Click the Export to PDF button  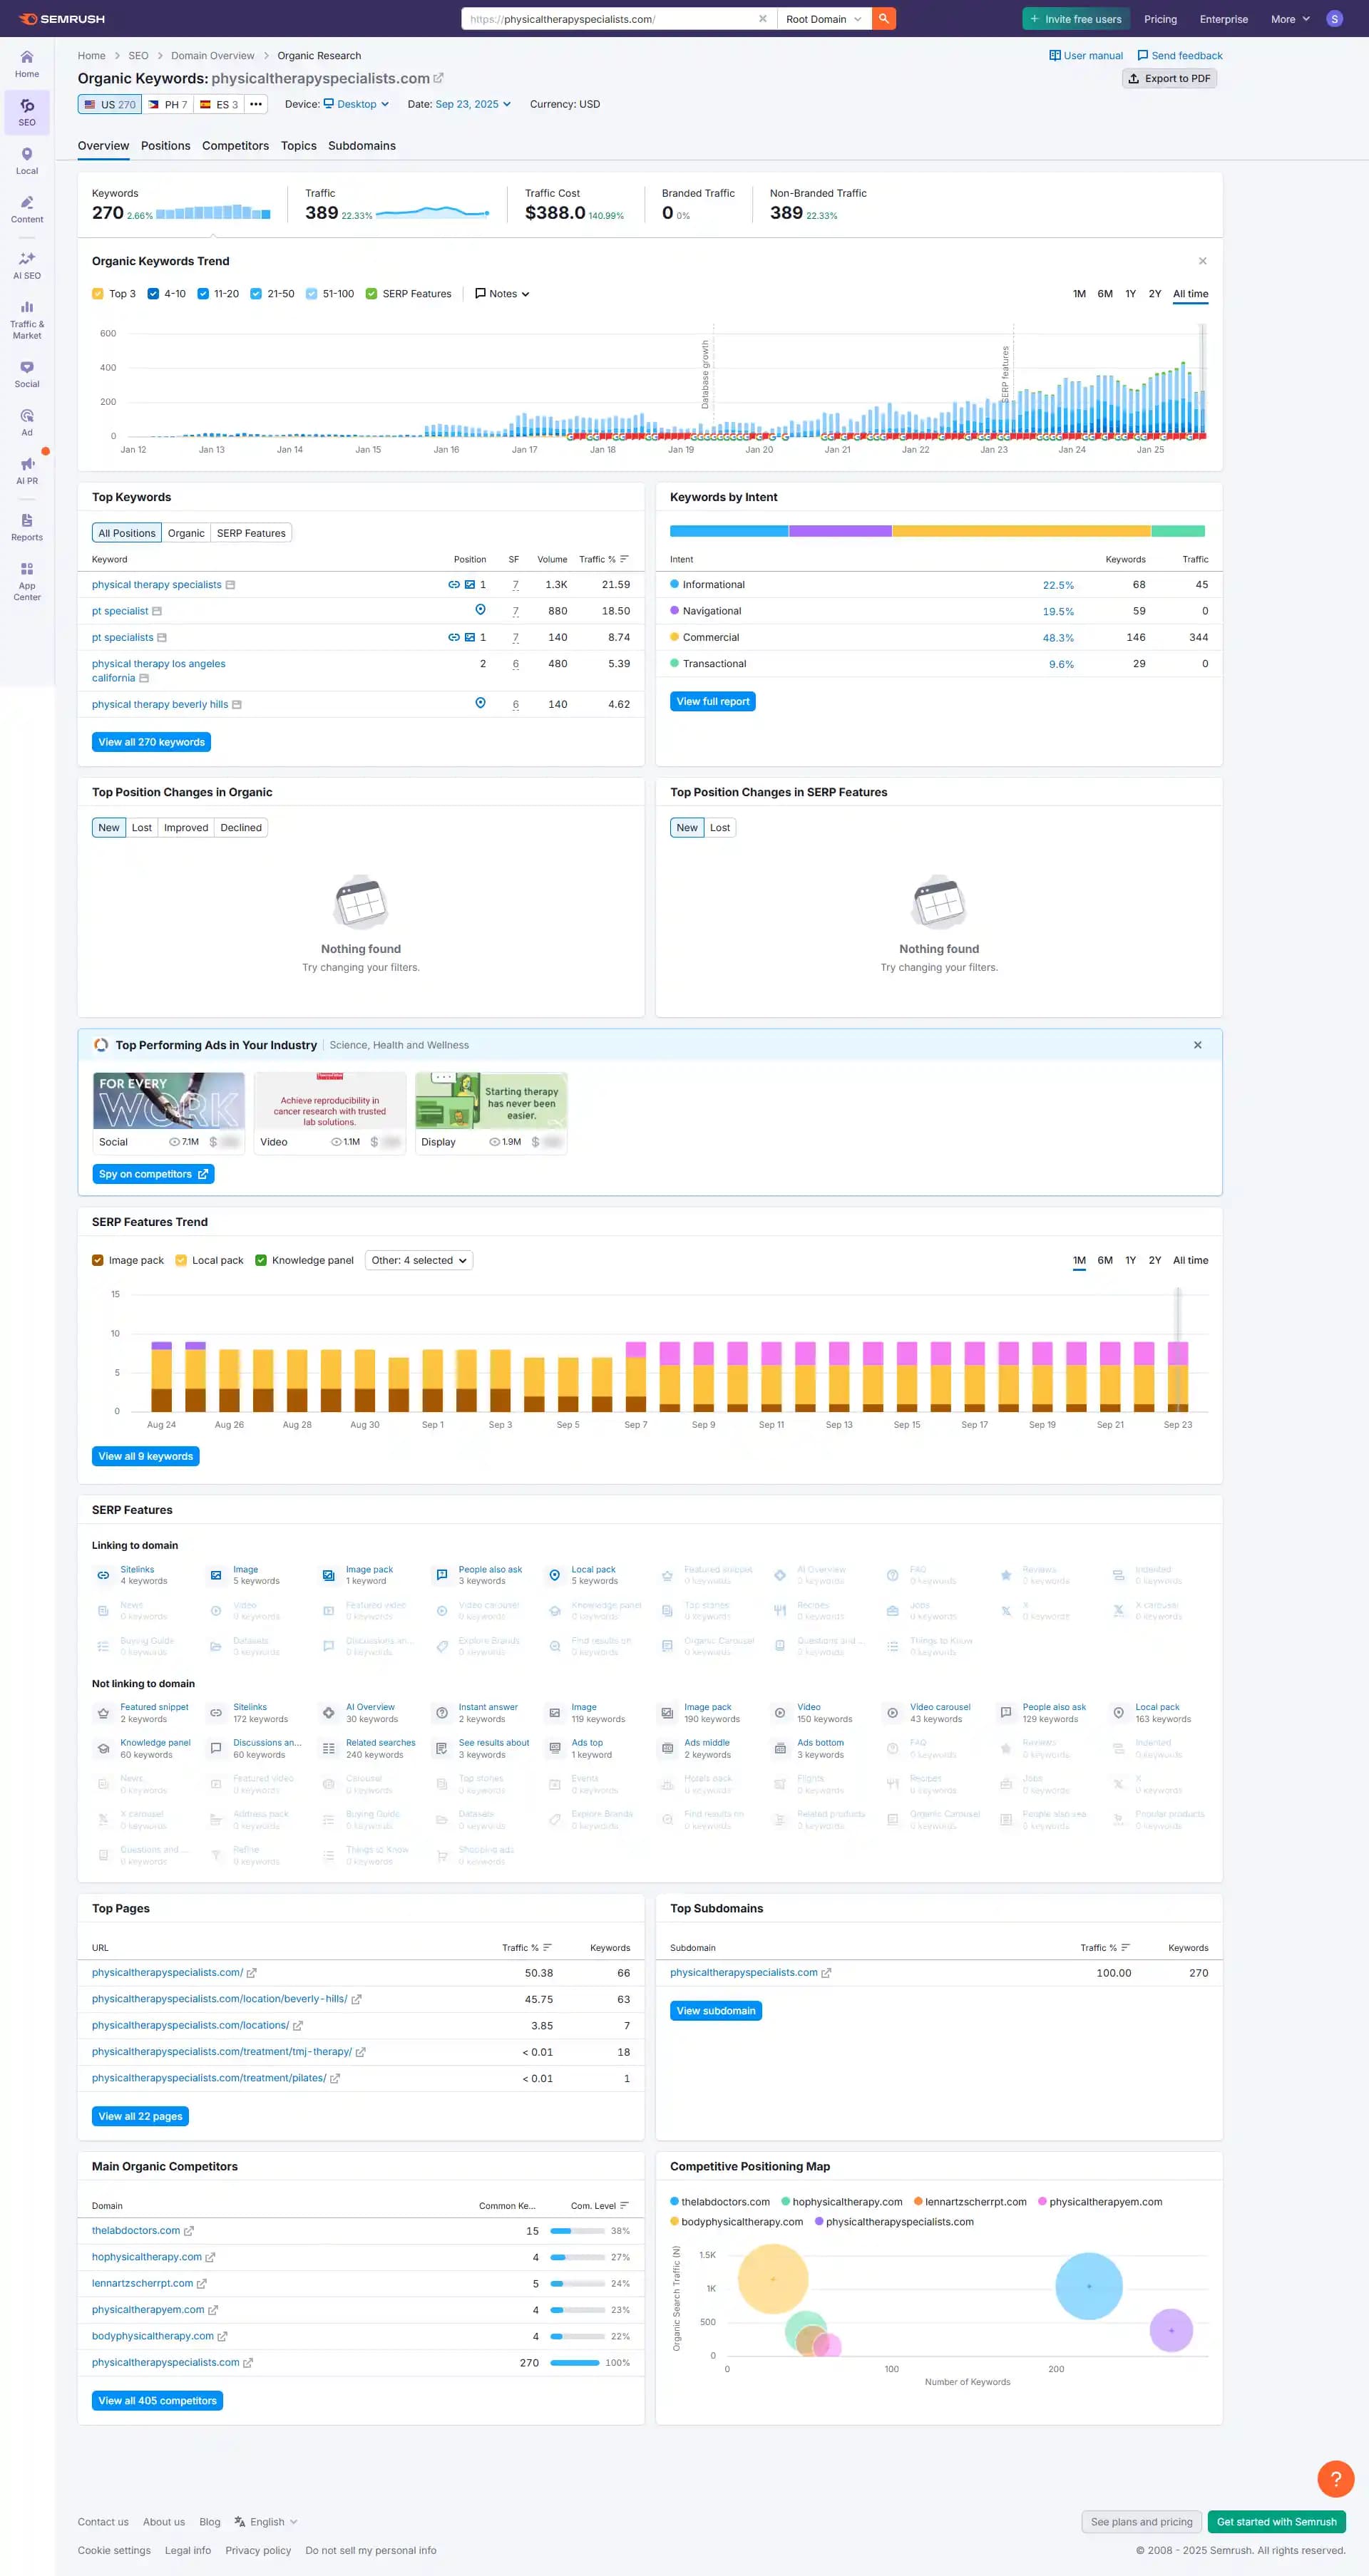click(x=1169, y=79)
